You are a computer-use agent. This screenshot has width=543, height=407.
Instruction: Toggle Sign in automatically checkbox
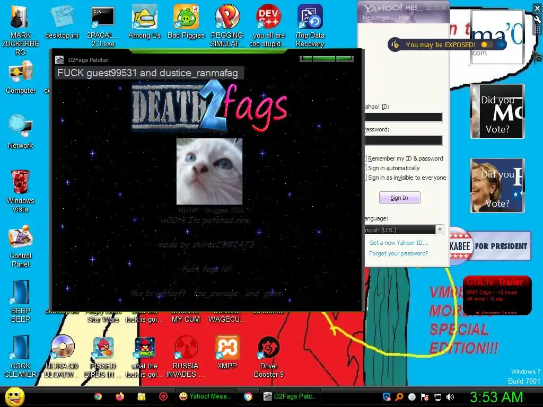[x=365, y=168]
